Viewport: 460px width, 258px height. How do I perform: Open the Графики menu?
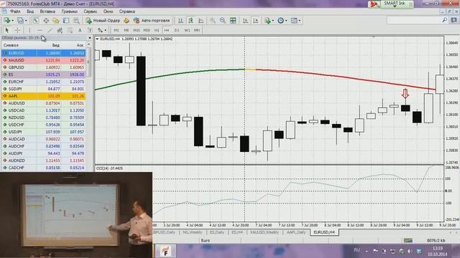[x=70, y=11]
